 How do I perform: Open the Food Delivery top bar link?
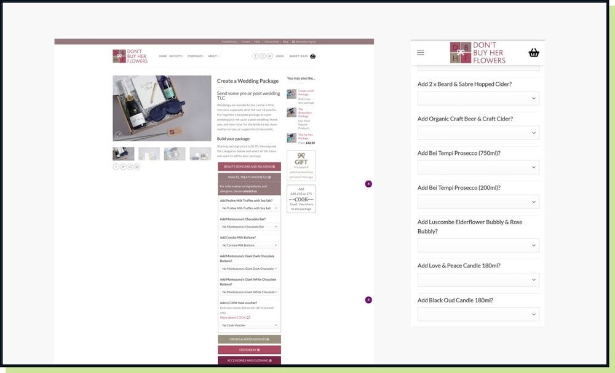coord(229,42)
